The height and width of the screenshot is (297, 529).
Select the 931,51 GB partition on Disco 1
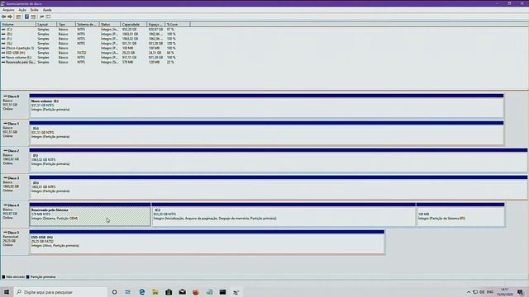point(266,133)
